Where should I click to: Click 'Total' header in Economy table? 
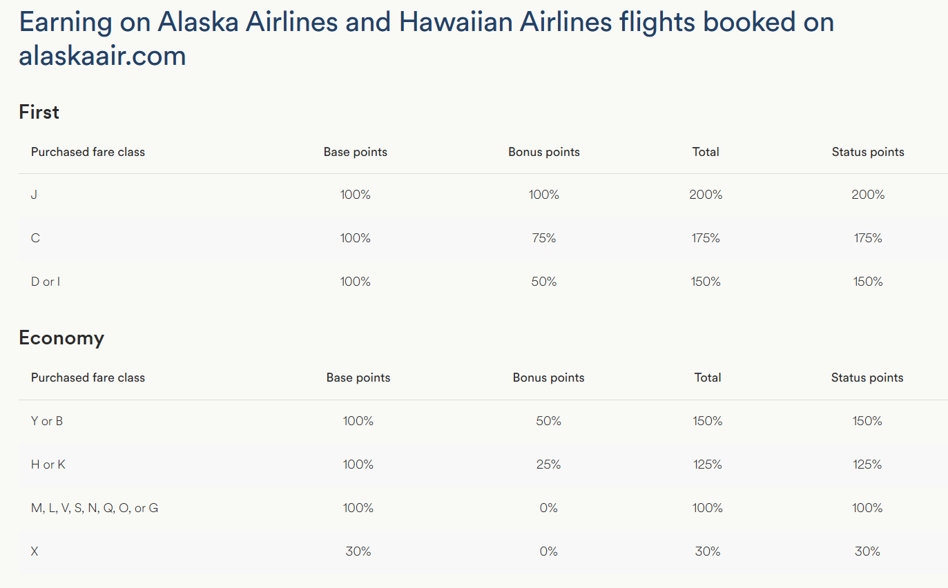click(x=708, y=378)
